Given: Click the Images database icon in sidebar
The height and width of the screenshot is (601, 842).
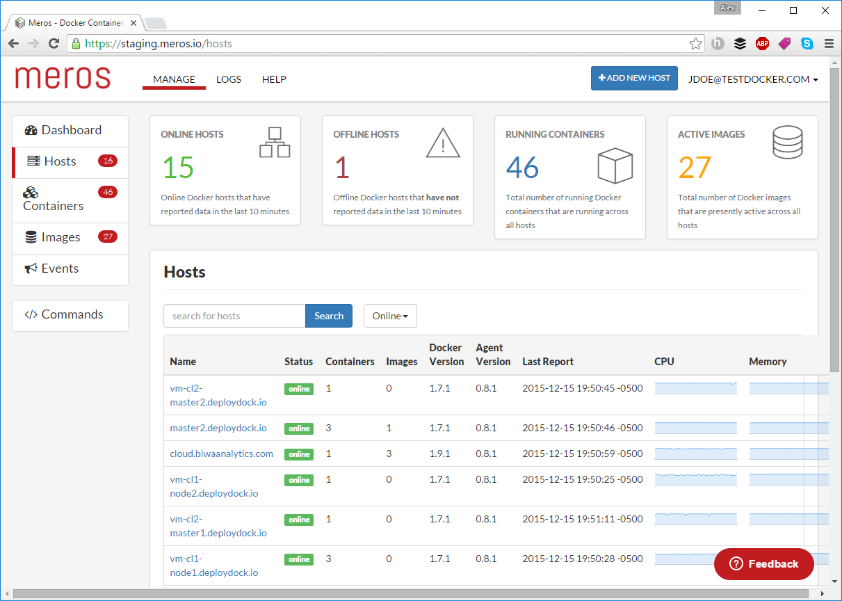Looking at the screenshot, I should click(x=31, y=237).
